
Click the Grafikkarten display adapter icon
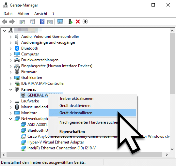point(17,78)
